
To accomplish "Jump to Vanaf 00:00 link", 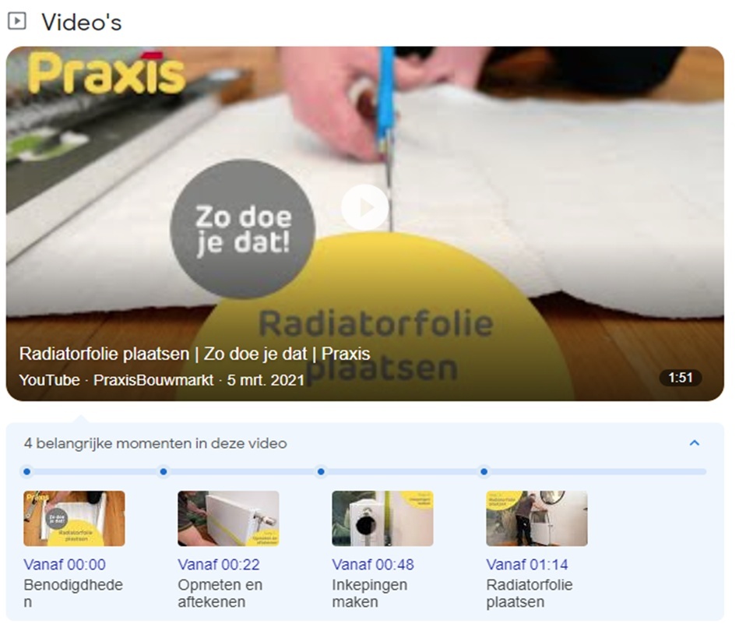I will [x=65, y=565].
